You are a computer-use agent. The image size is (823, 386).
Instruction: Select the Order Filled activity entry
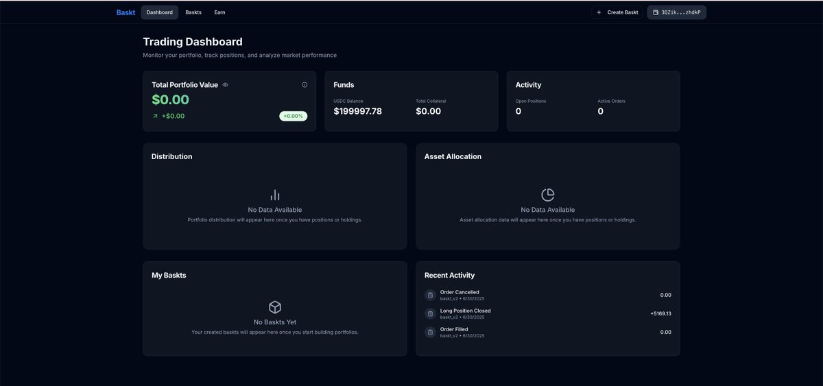coord(548,333)
